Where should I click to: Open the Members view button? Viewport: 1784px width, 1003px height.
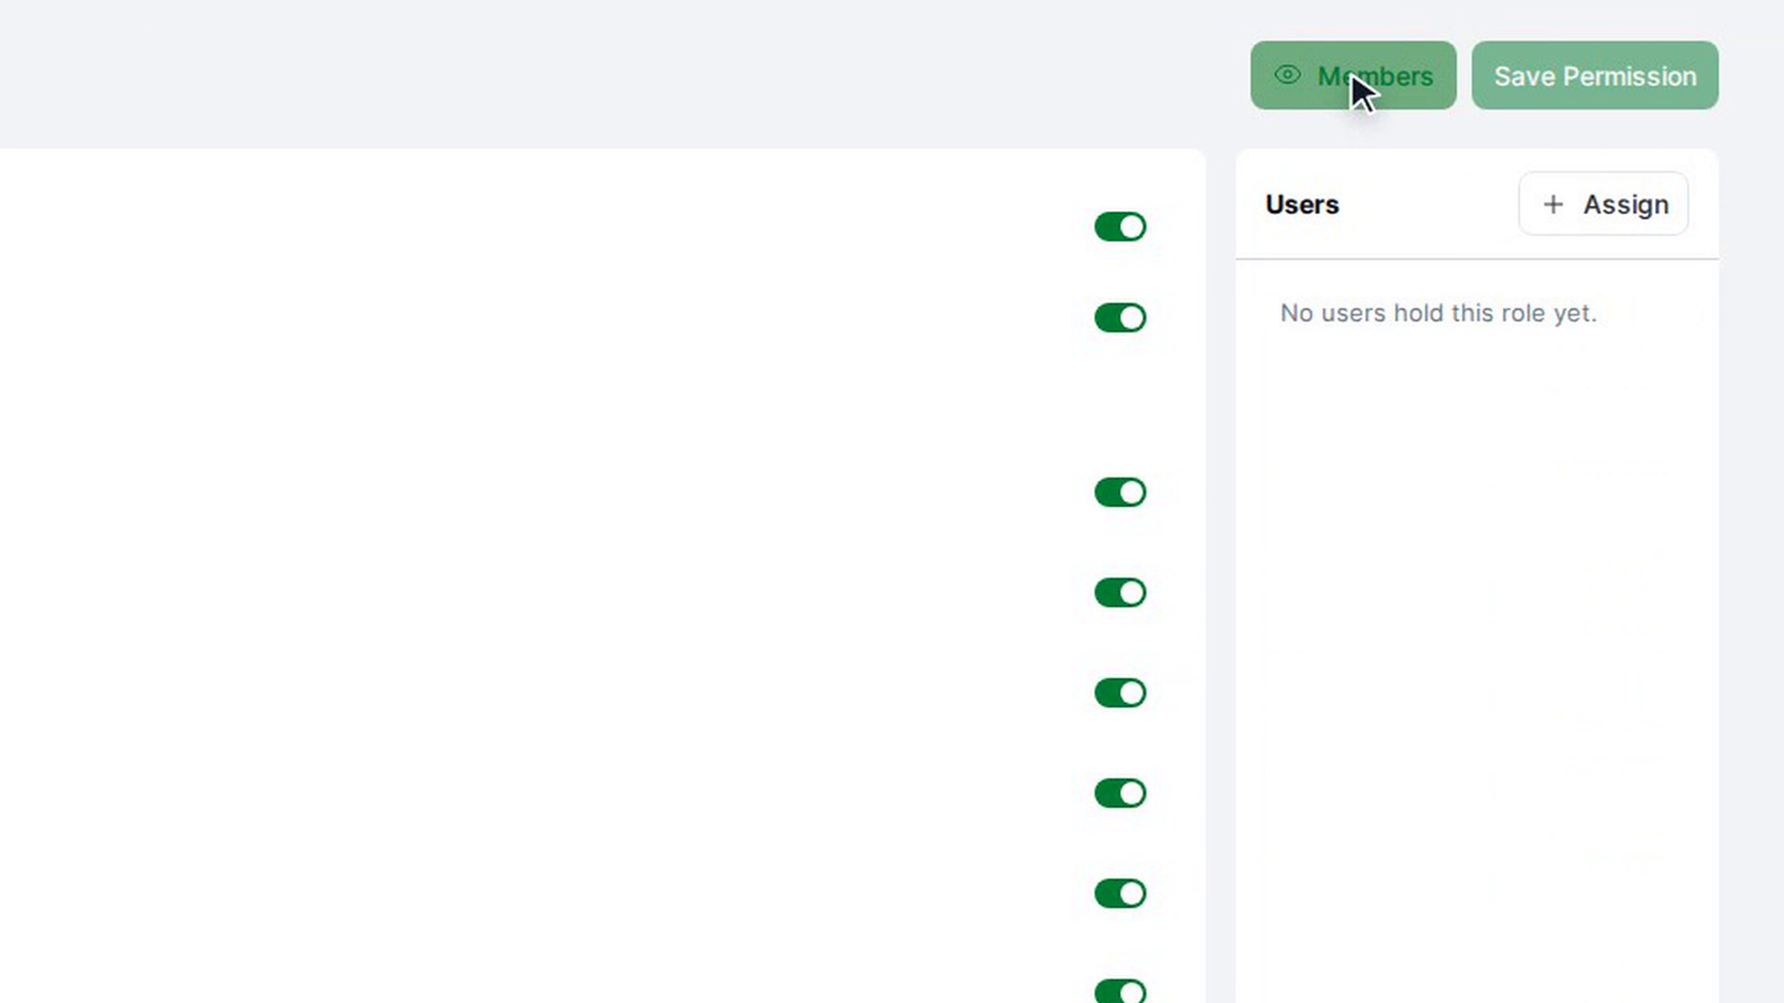tap(1353, 75)
